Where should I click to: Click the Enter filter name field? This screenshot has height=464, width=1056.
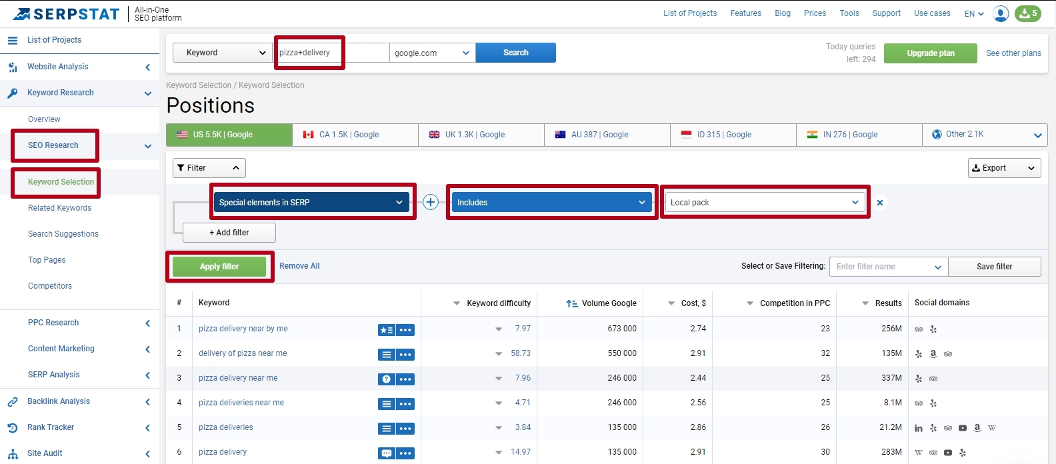(889, 267)
